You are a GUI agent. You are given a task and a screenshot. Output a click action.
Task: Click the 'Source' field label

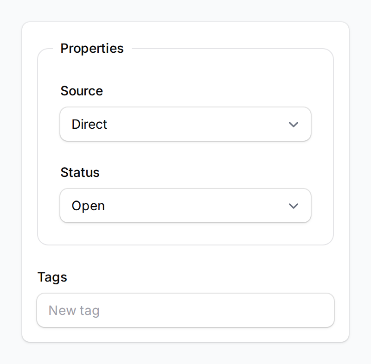82,91
